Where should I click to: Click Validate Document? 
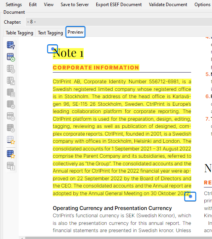coord(168,5)
